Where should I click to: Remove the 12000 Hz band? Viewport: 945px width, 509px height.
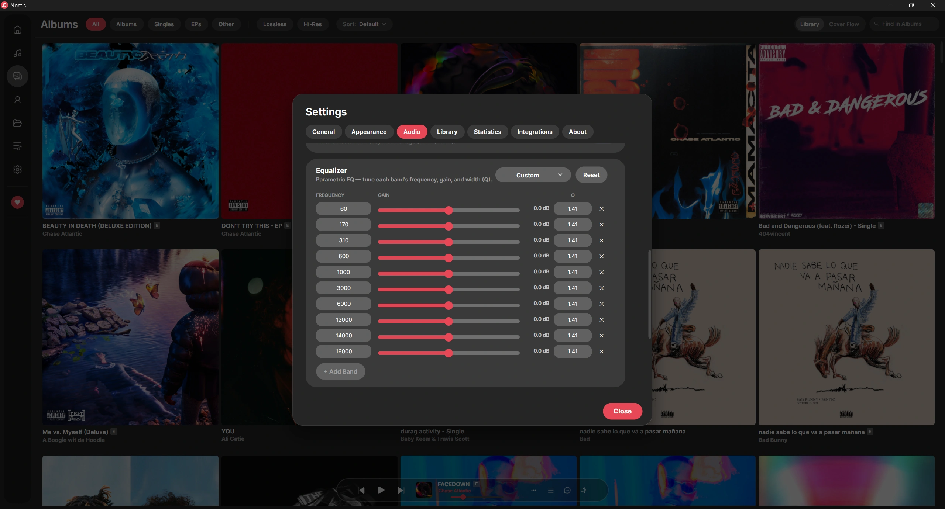pos(602,320)
